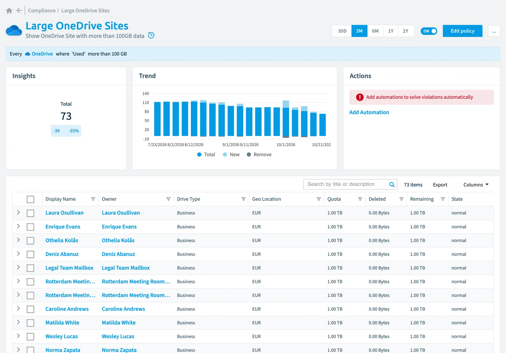
Task: Export the items list
Action: tap(440, 185)
